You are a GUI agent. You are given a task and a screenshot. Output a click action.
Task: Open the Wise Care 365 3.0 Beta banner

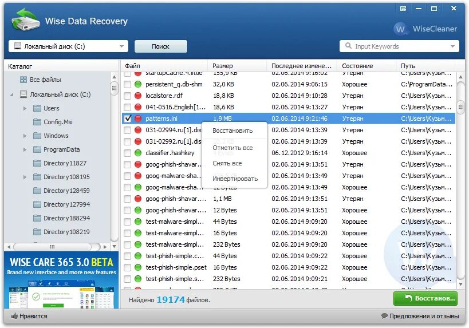point(61,280)
